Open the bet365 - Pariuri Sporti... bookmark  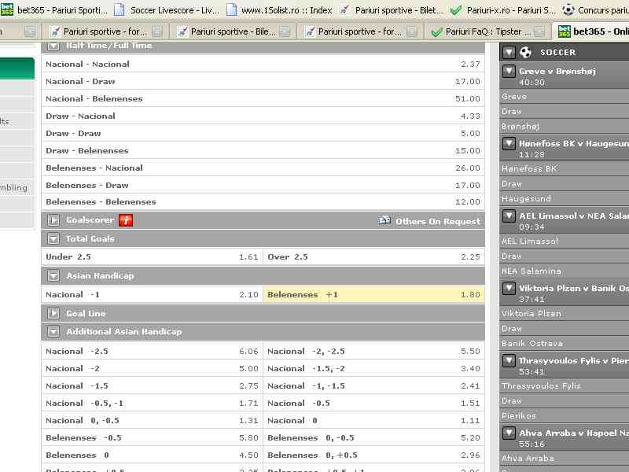[54, 9]
